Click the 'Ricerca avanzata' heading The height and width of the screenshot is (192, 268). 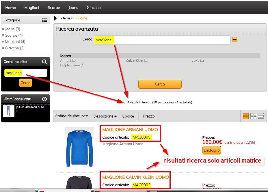click(x=77, y=29)
